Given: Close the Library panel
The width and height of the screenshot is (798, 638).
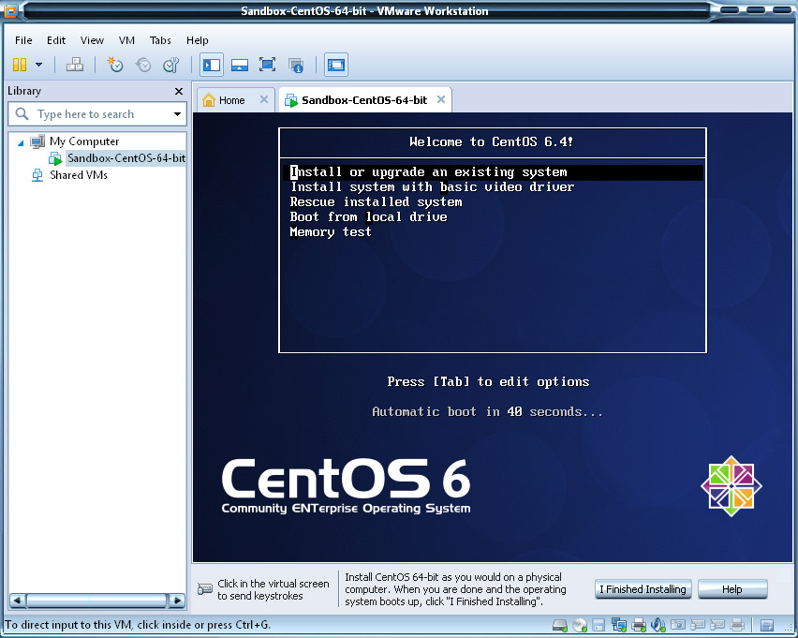Looking at the screenshot, I should point(179,91).
